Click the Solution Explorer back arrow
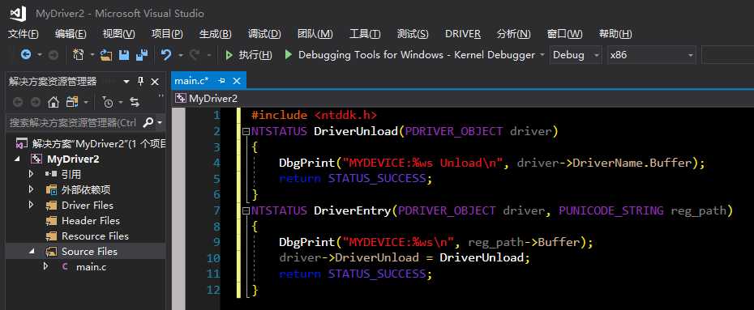 point(18,102)
